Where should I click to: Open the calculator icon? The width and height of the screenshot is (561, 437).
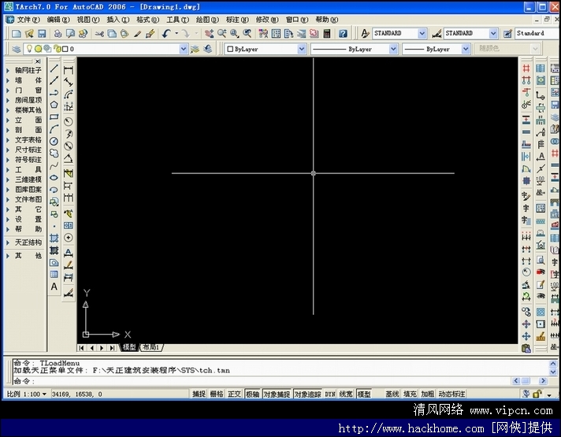point(327,34)
